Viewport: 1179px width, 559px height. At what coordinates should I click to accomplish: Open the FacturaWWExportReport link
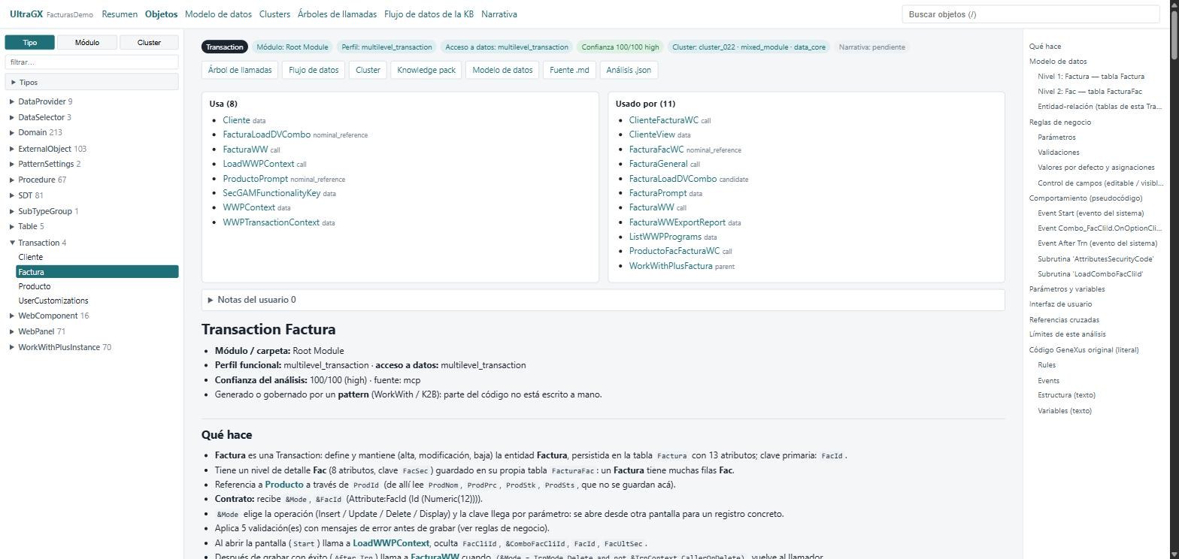pos(677,222)
